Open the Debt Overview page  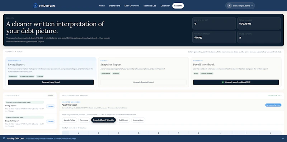[132, 6]
